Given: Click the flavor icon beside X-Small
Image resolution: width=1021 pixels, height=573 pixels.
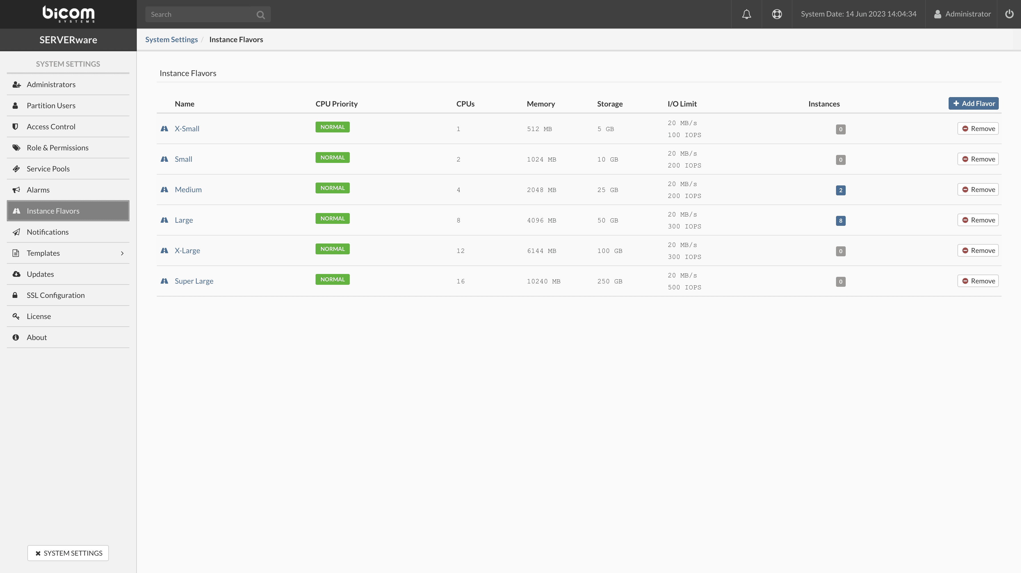Looking at the screenshot, I should 164,129.
